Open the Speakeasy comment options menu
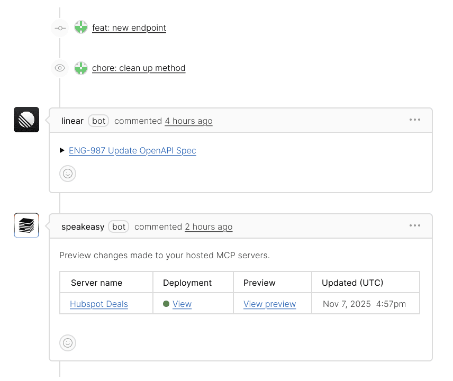 tap(415, 225)
